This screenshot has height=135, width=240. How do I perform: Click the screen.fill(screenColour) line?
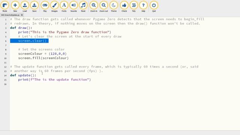click(43, 58)
